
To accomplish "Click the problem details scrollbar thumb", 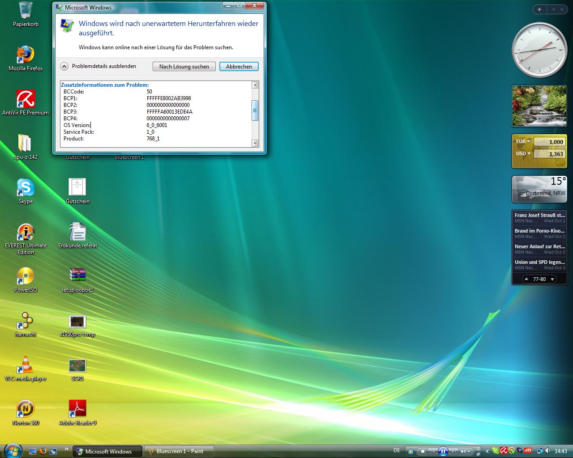I will (255, 110).
